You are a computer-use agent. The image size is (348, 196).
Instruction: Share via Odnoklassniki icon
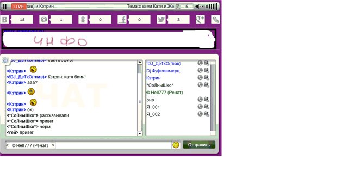point(83,20)
